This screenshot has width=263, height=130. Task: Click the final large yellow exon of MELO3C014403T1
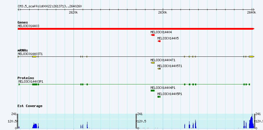tap(251, 57)
